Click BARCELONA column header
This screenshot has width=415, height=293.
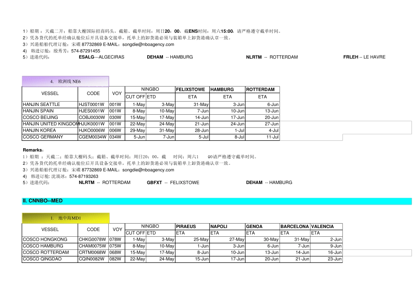point(295,226)
